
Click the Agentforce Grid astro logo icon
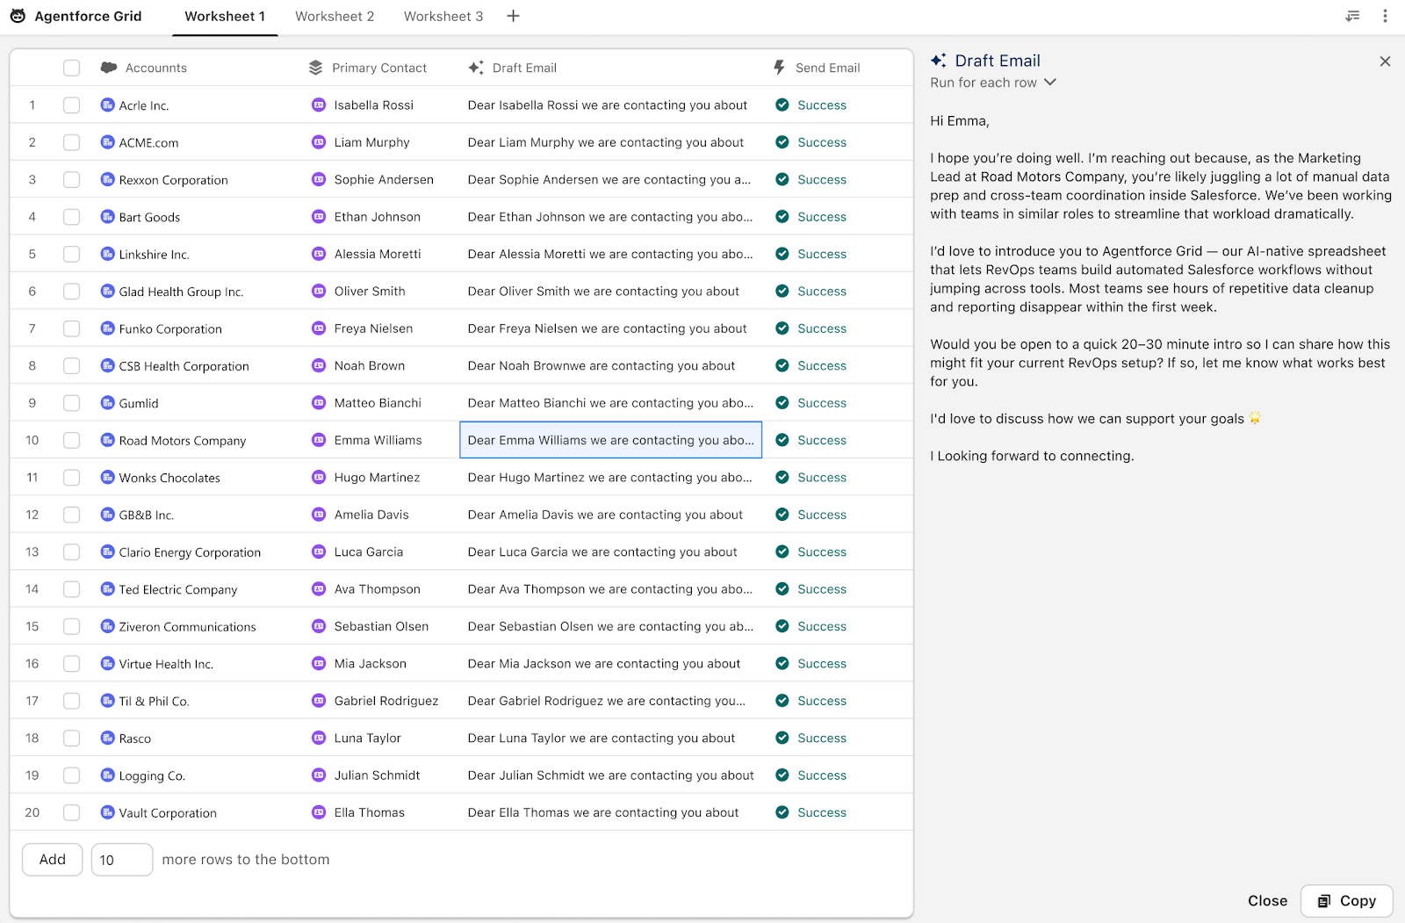(x=18, y=17)
